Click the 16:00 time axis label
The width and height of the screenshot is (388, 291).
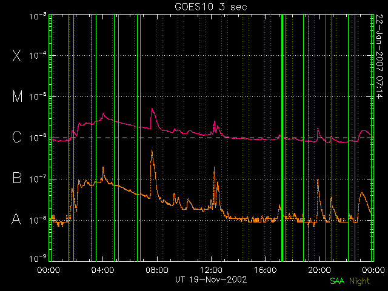[x=266, y=270]
